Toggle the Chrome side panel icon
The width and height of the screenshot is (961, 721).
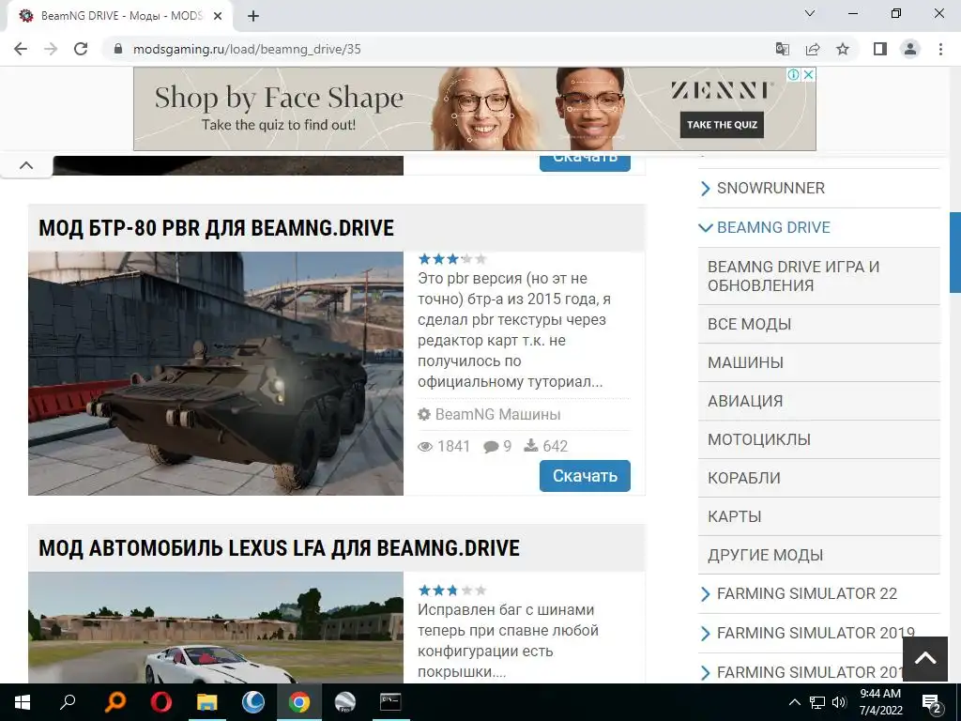coord(880,49)
